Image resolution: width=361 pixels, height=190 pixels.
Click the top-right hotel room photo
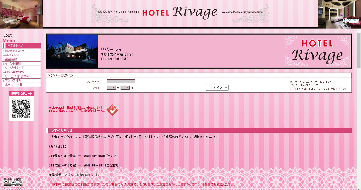tap(339, 14)
